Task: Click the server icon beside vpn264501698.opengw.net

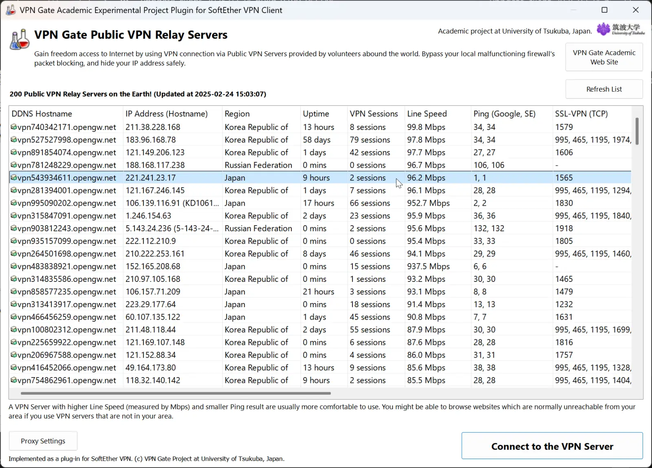Action: click(x=14, y=253)
